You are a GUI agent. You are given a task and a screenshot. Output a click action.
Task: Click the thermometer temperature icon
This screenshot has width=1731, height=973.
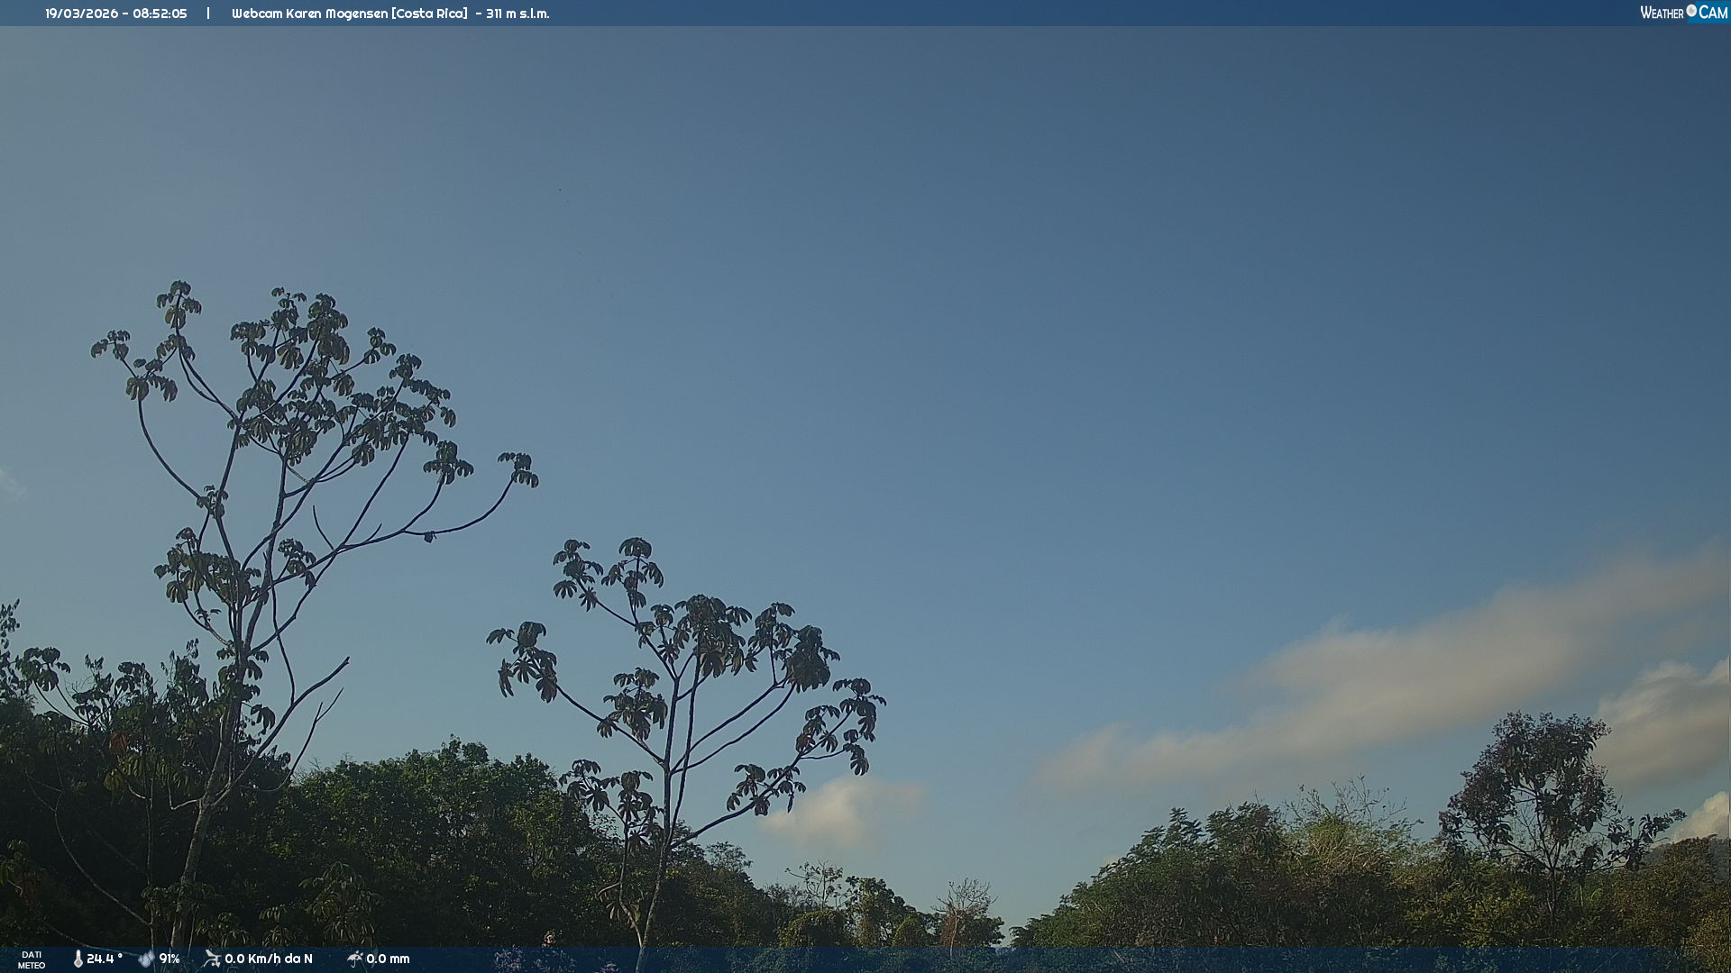pyautogui.click(x=78, y=959)
